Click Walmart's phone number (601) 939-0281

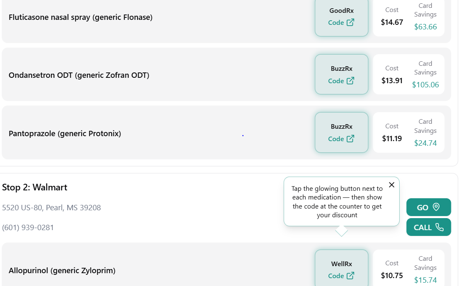point(28,228)
